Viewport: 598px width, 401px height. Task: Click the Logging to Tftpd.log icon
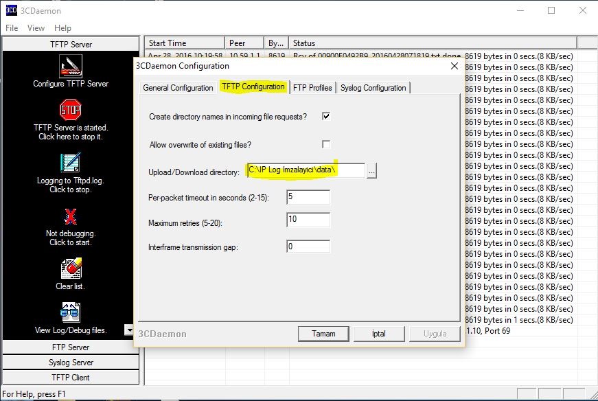[x=71, y=163]
